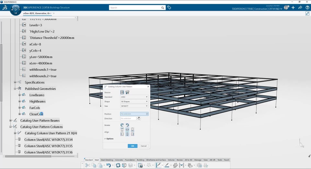
Task: Click the plus Add icon in top bar
Action: (293, 7)
